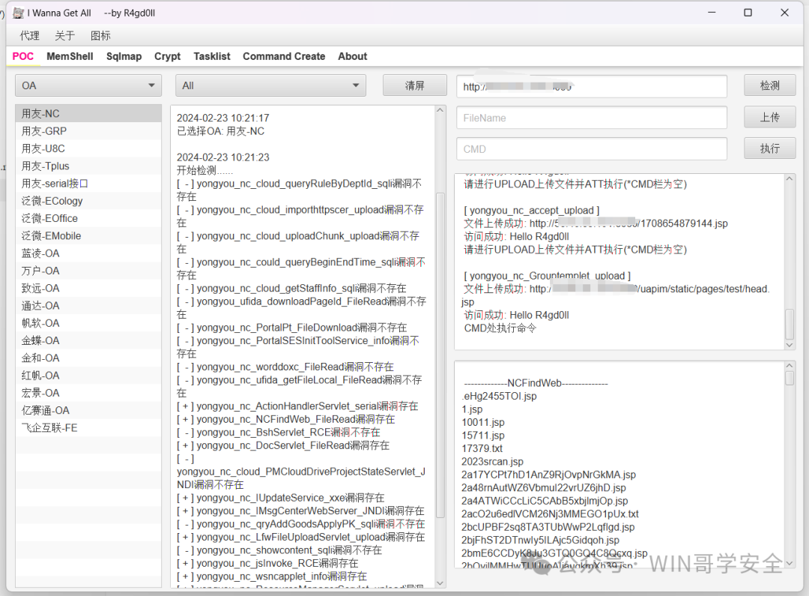Open the Tasklist tab
Screen dimensions: 809x596
tap(211, 56)
